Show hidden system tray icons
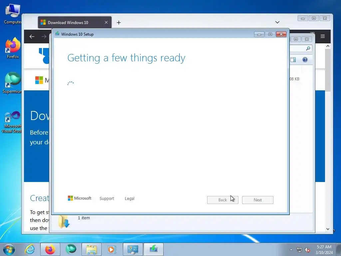341x256 pixels. [291, 250]
